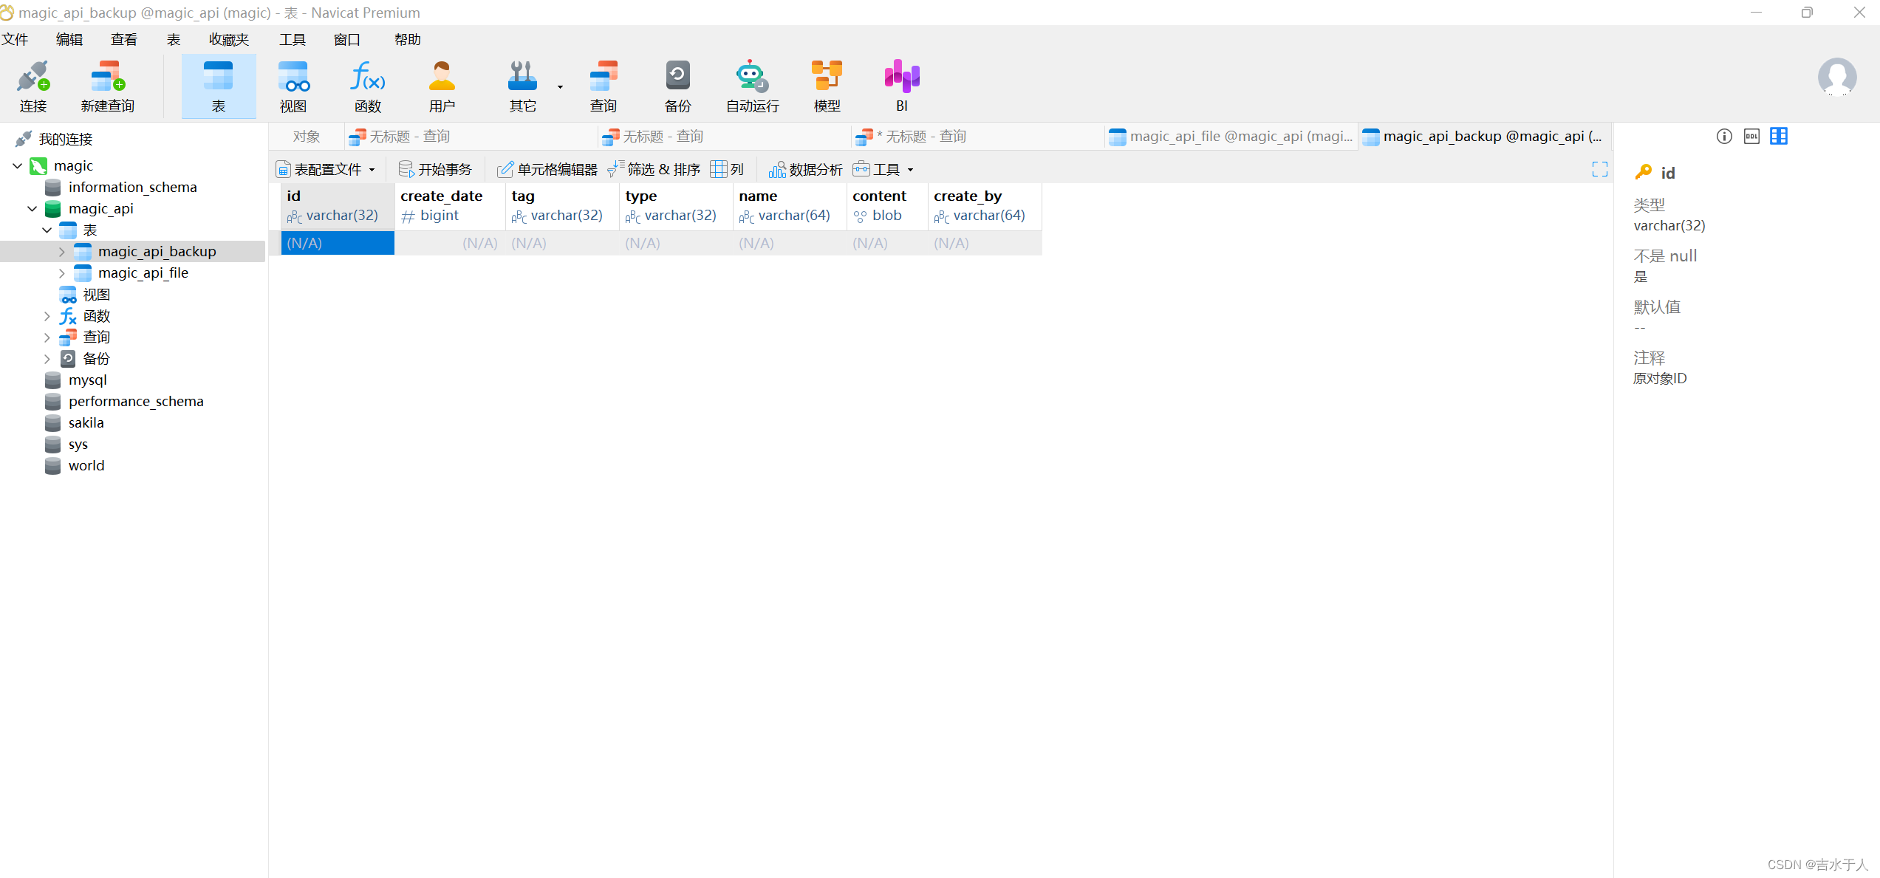The width and height of the screenshot is (1880, 878).
Task: Expand the magic_api_file table node
Action: point(62,273)
